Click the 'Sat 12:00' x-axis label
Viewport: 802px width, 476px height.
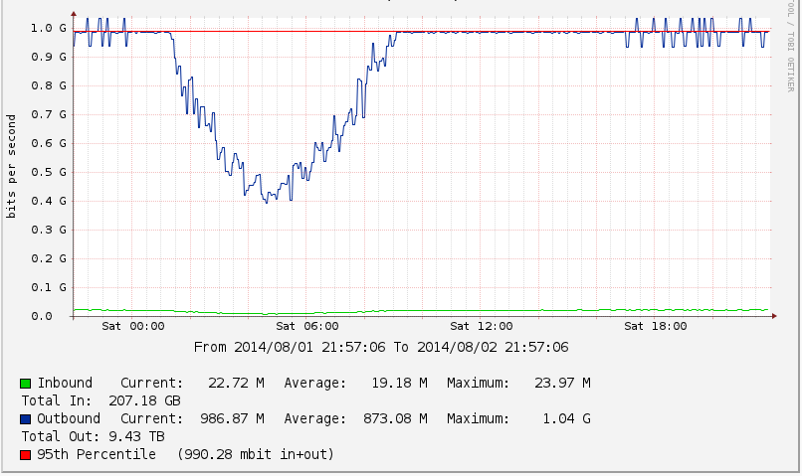482,326
